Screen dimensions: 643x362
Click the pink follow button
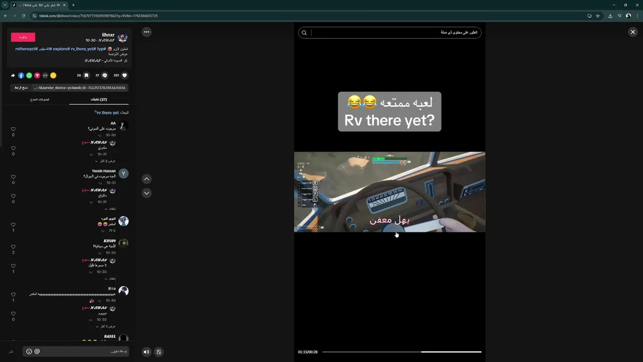point(23,37)
